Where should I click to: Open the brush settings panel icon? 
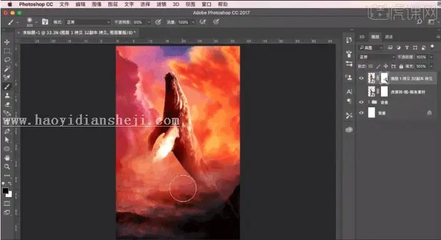(45, 22)
